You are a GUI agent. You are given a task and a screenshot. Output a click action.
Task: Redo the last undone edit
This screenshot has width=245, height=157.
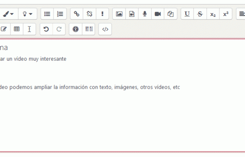[59, 29]
